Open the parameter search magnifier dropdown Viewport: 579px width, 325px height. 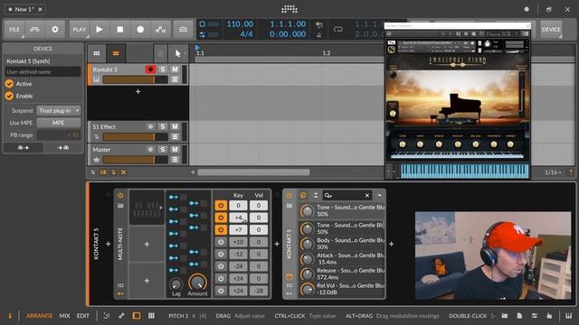pos(327,195)
